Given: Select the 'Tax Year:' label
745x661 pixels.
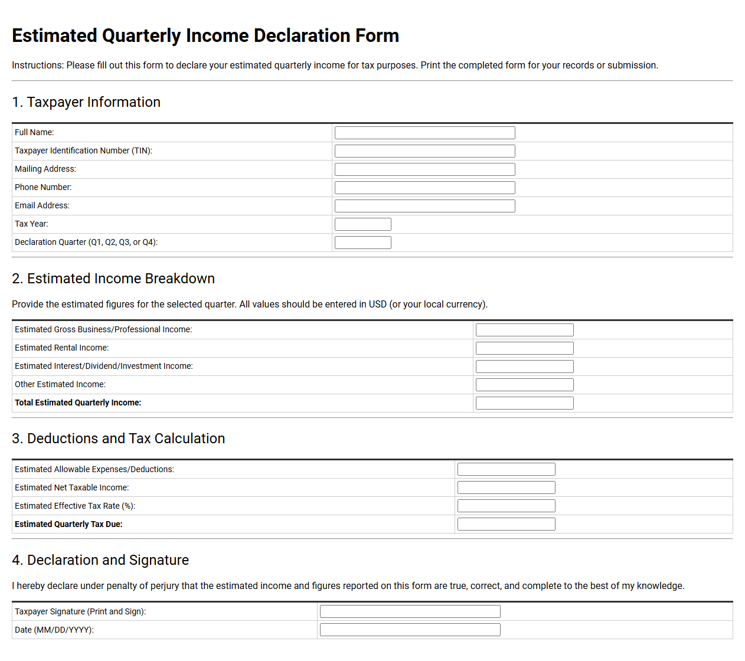Looking at the screenshot, I should [x=31, y=224].
